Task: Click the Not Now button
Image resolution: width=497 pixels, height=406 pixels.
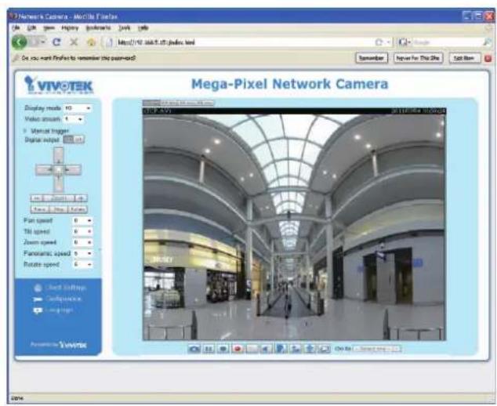Action: click(464, 58)
